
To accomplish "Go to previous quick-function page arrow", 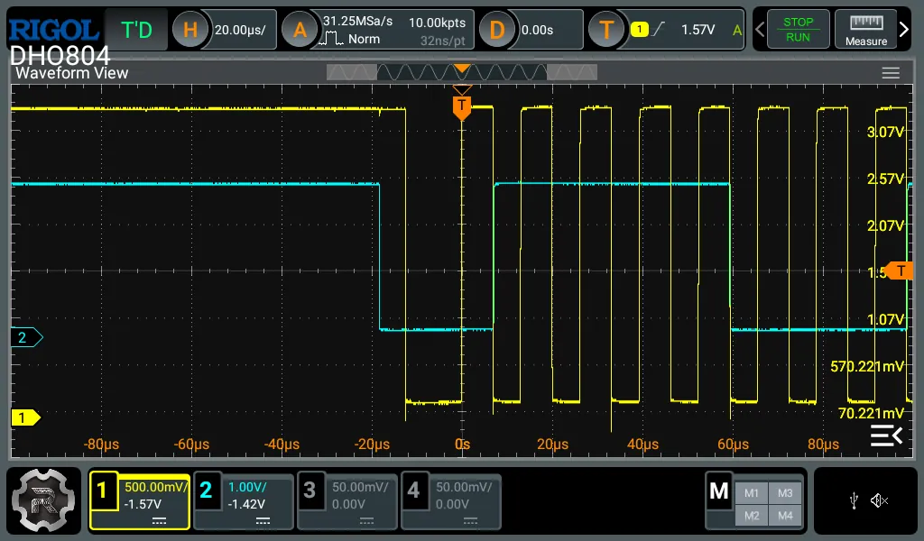I will click(760, 30).
